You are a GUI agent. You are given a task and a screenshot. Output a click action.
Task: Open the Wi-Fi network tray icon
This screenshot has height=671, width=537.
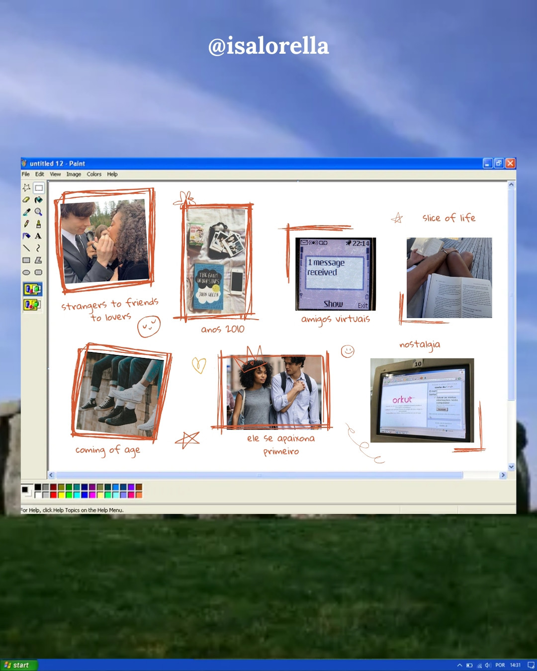(x=479, y=665)
